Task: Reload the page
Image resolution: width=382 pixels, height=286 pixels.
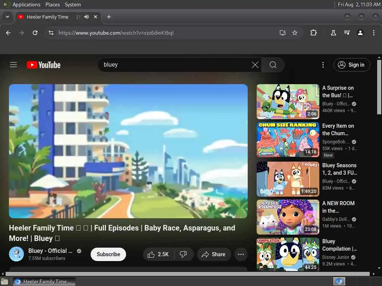Action: (x=35, y=33)
